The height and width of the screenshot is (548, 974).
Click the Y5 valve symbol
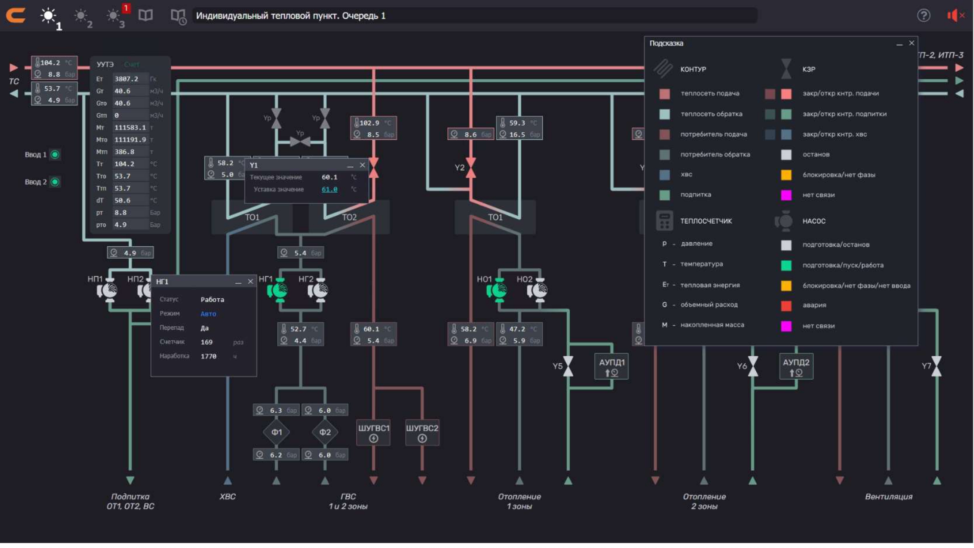click(x=568, y=366)
